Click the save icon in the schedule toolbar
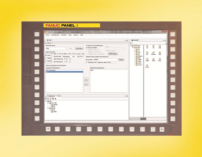Image resolution: width=202 pixels, height=157 pixels. [x=46, y=43]
